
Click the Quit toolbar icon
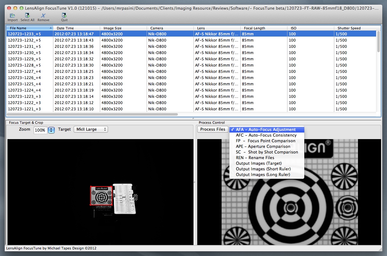tap(64, 15)
